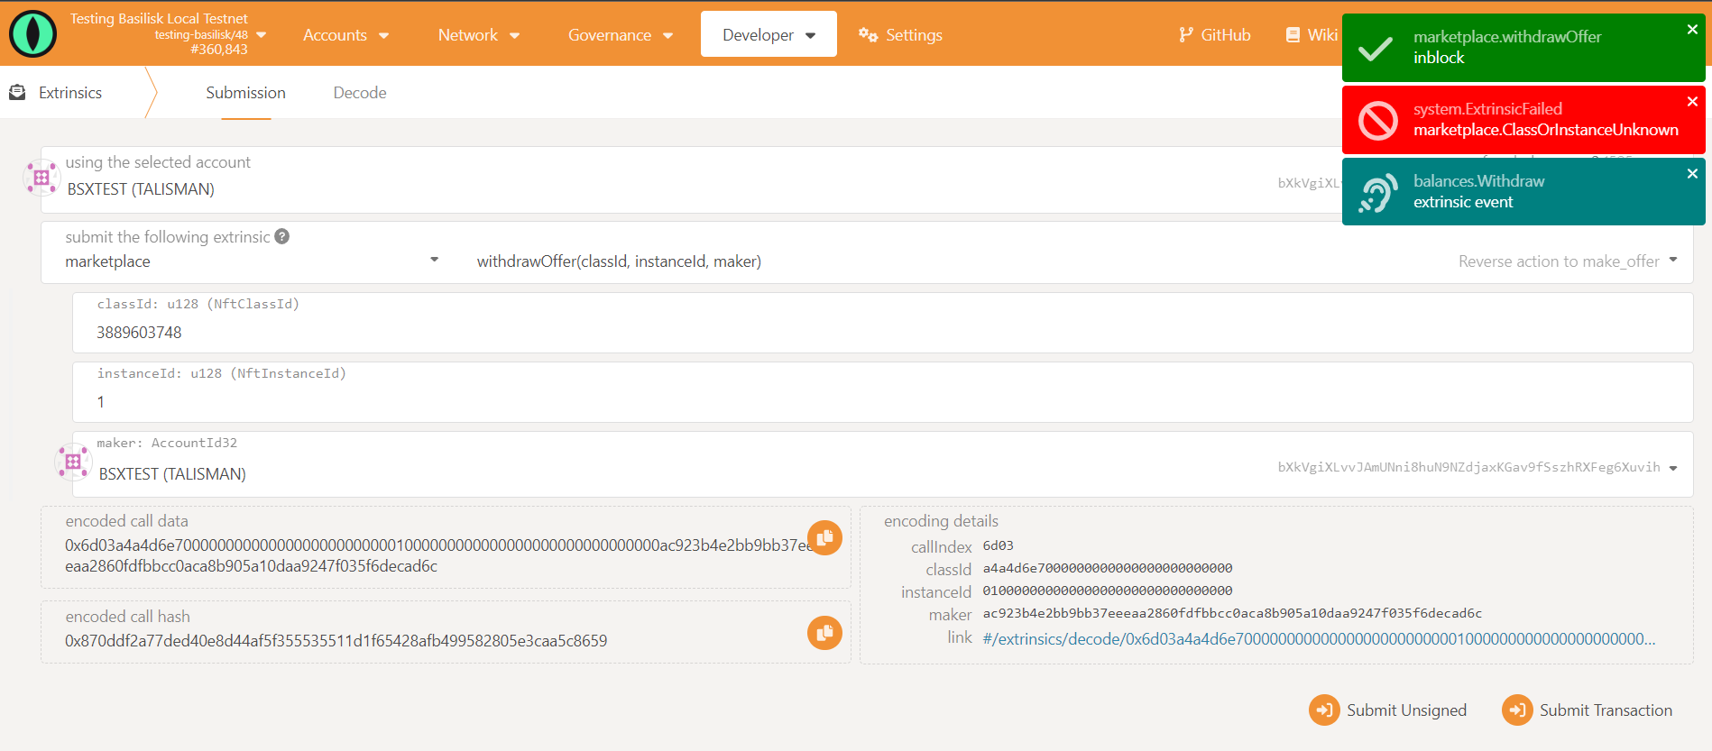Screen dimensions: 1712x751
Task: Open the GitHub link
Action: click(1214, 35)
